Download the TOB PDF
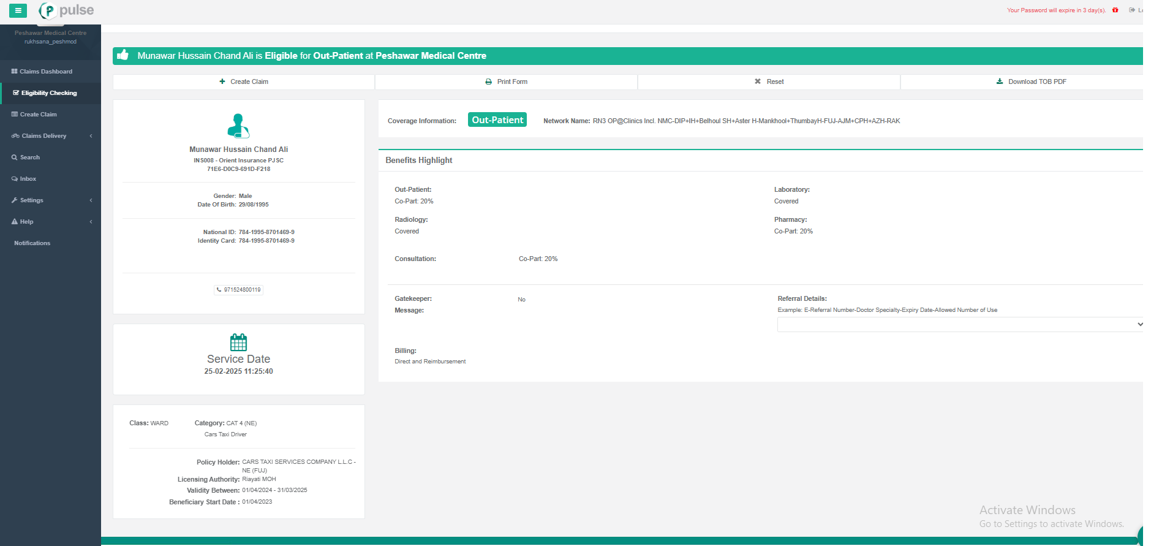 [1032, 82]
